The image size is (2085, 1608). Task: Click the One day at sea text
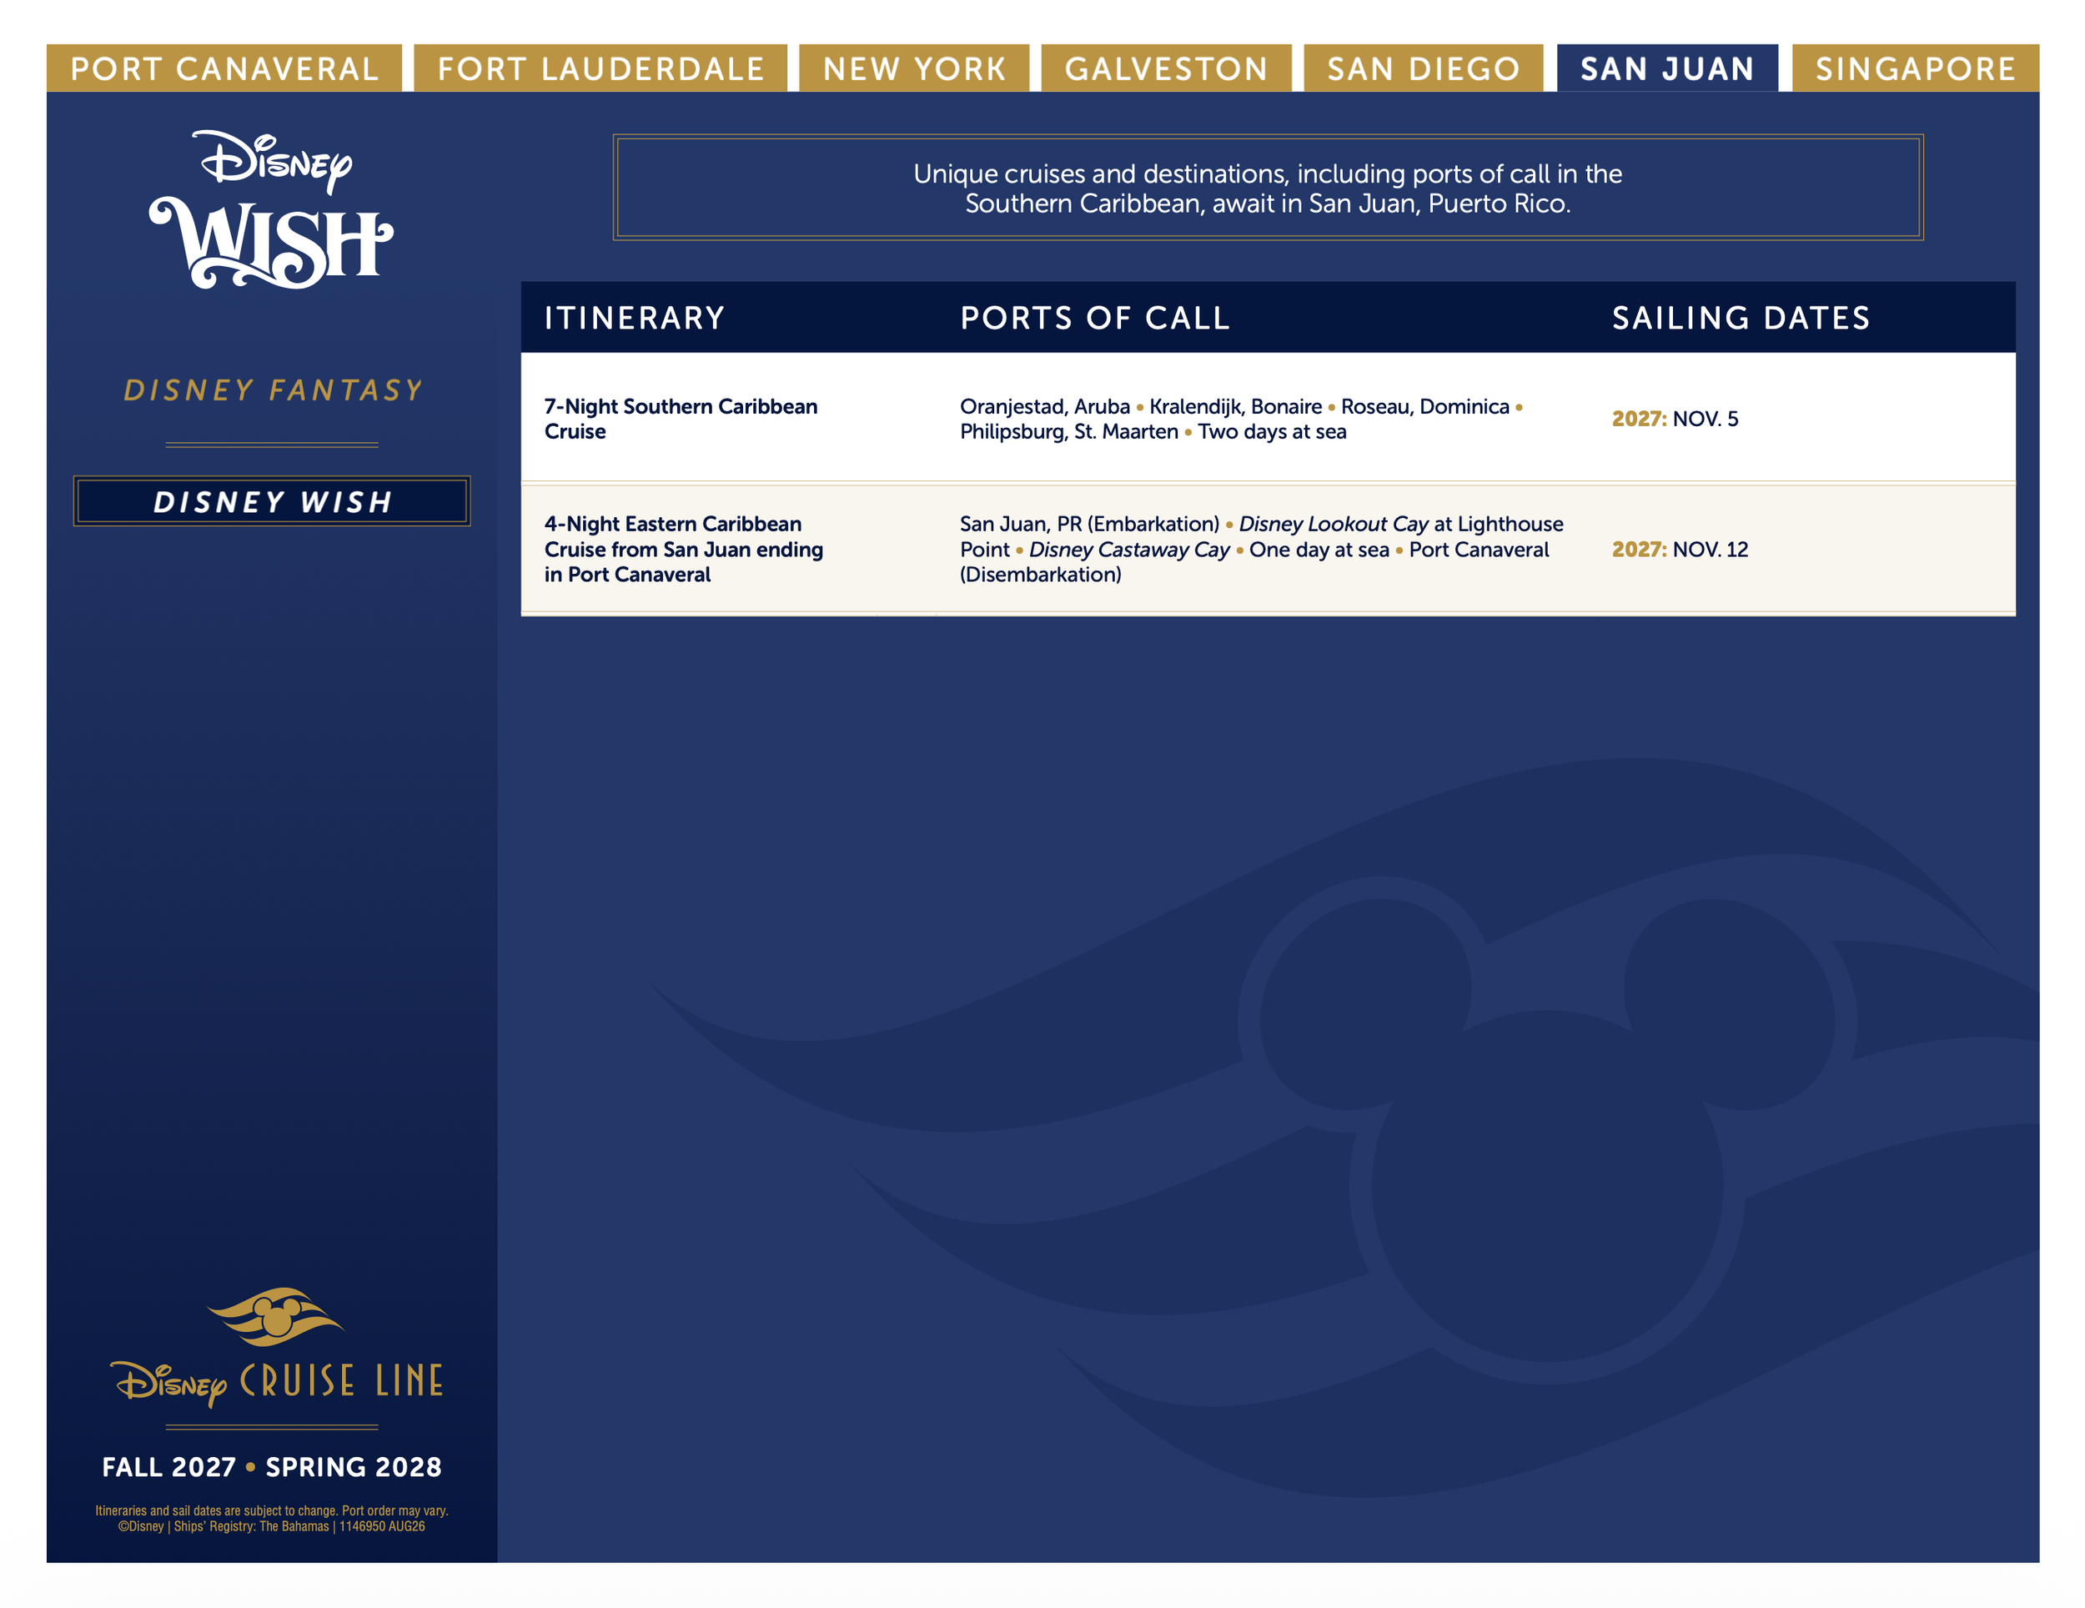coord(1319,549)
